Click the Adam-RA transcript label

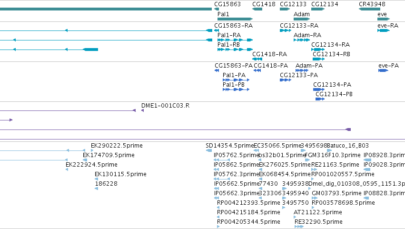(x=307, y=35)
